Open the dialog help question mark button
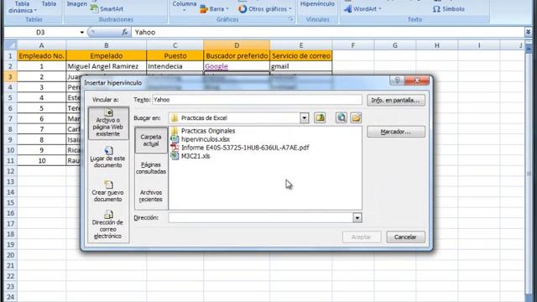 pos(397,81)
